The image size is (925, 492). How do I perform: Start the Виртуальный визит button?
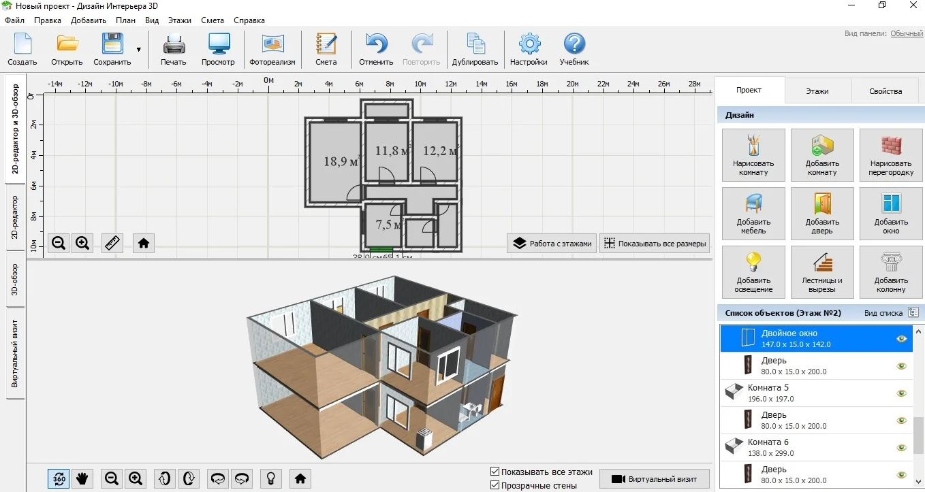654,478
